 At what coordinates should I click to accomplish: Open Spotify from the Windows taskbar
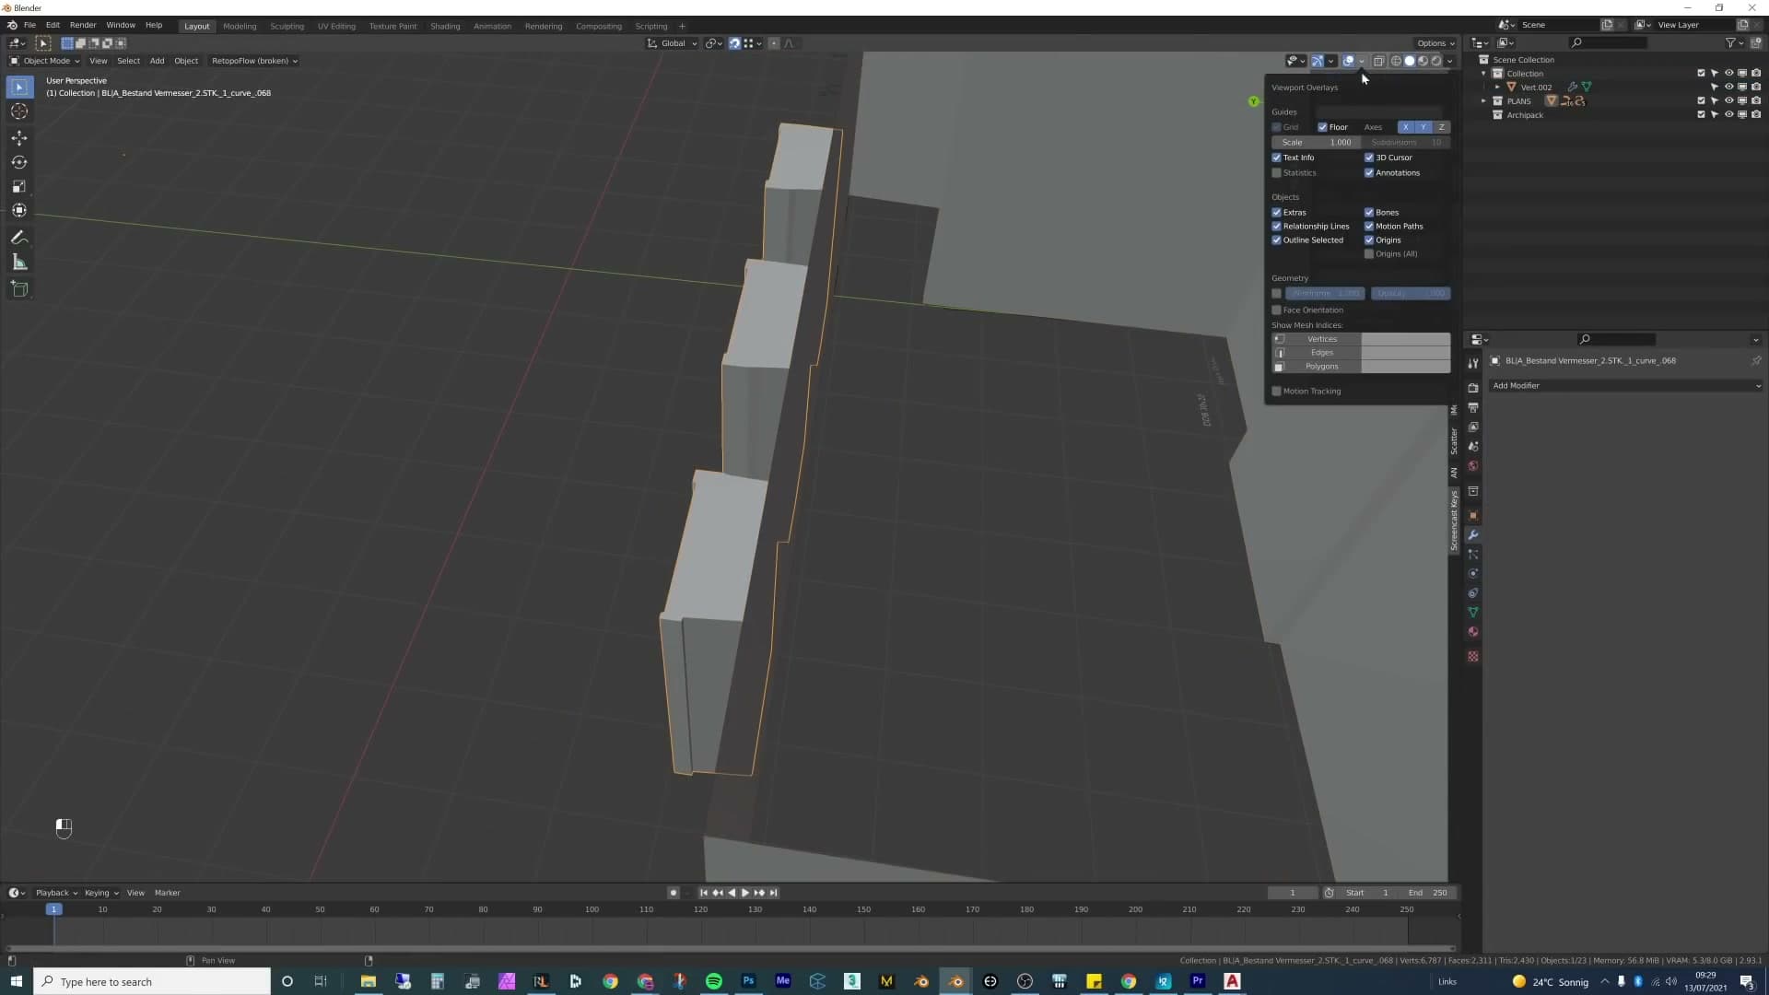click(x=714, y=981)
